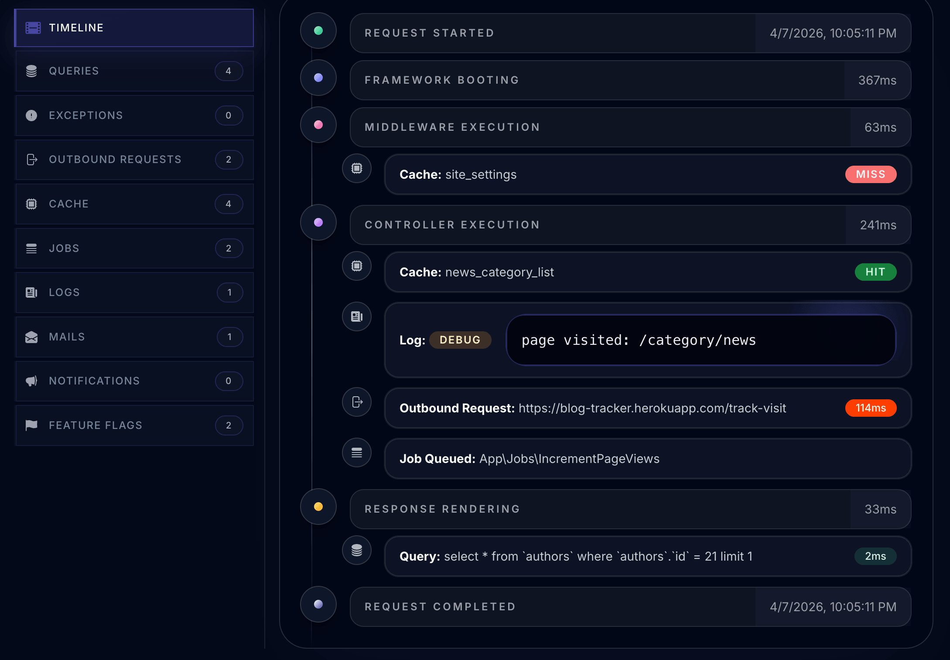Image resolution: width=950 pixels, height=660 pixels.
Task: Click the envelope icon in Mails sidebar item
Action: coord(31,337)
